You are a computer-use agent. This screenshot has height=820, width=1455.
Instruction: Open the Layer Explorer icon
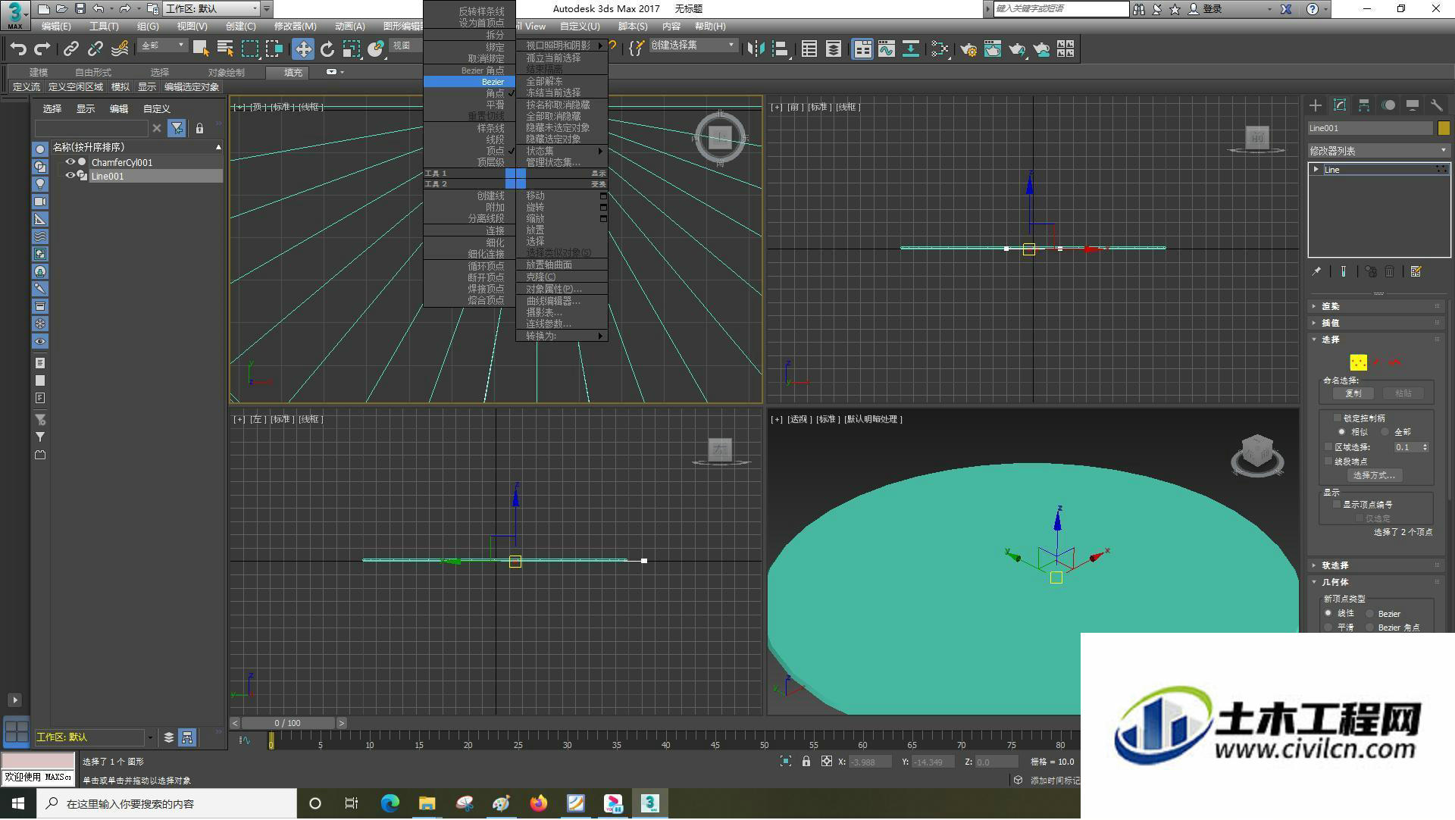(x=834, y=49)
